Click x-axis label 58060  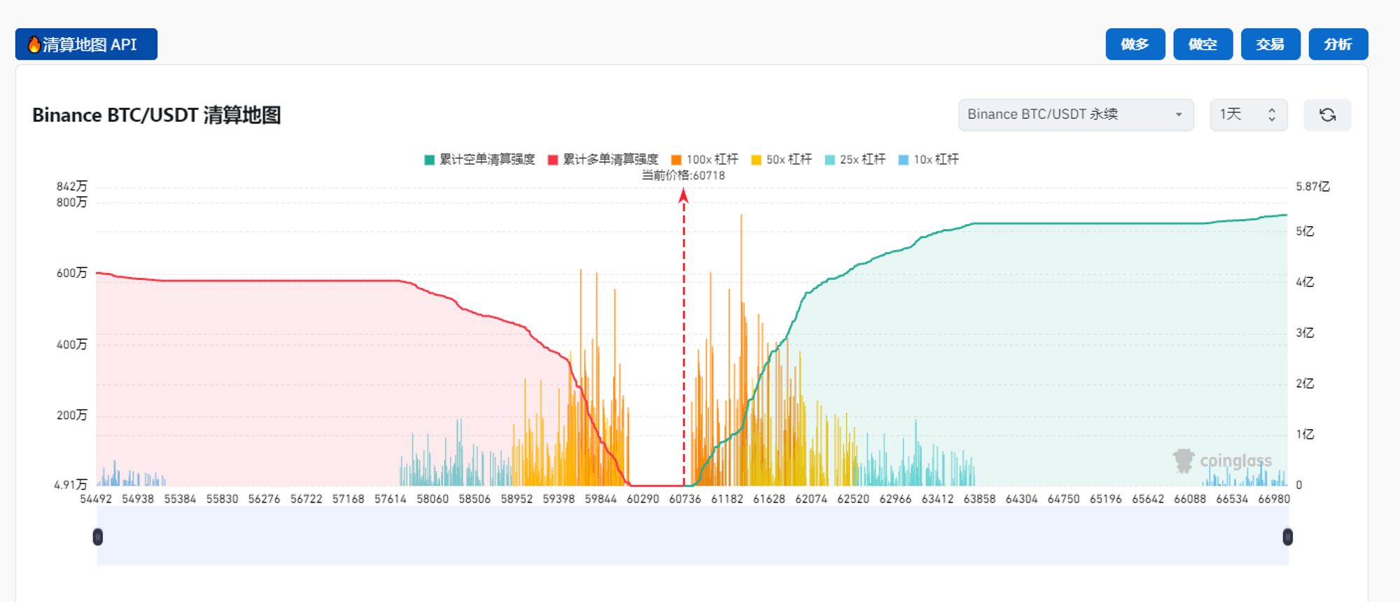click(x=433, y=499)
